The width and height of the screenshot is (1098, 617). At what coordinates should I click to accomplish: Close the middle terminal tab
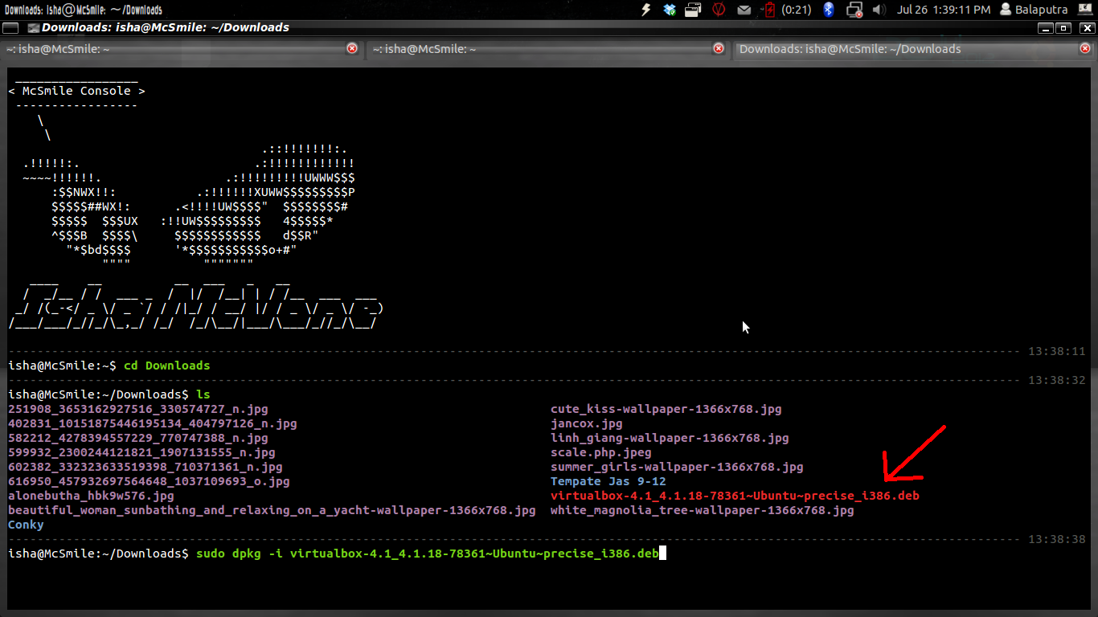(718, 48)
